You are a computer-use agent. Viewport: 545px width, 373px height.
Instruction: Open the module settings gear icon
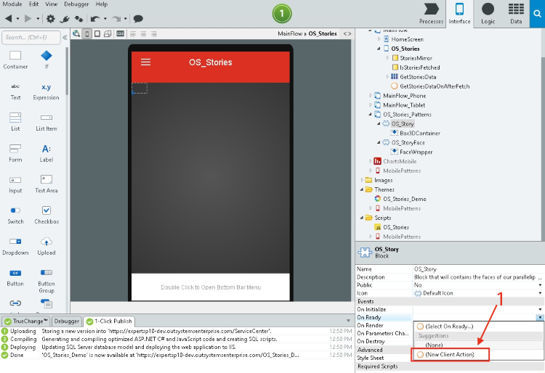(50, 18)
